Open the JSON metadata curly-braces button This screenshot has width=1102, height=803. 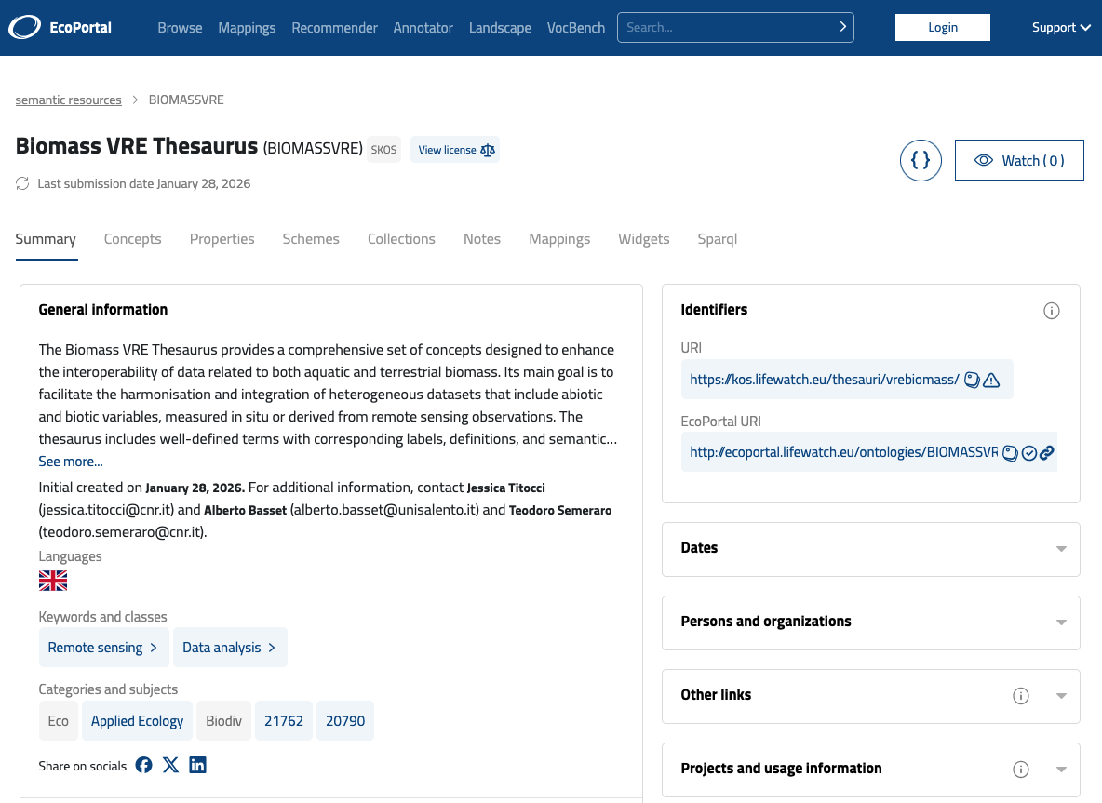point(921,160)
